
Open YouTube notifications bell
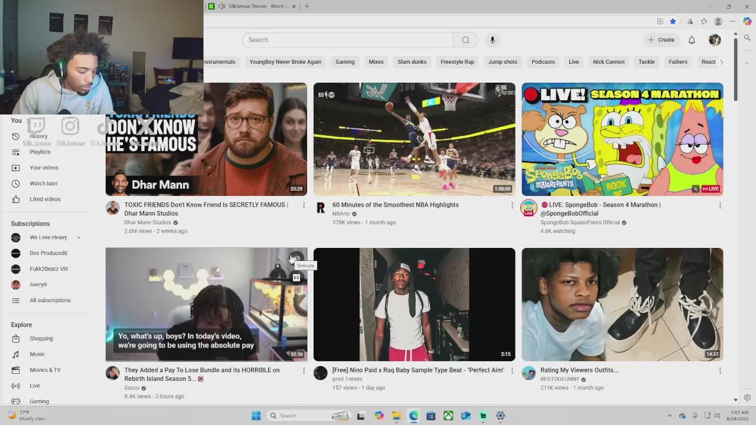click(692, 40)
